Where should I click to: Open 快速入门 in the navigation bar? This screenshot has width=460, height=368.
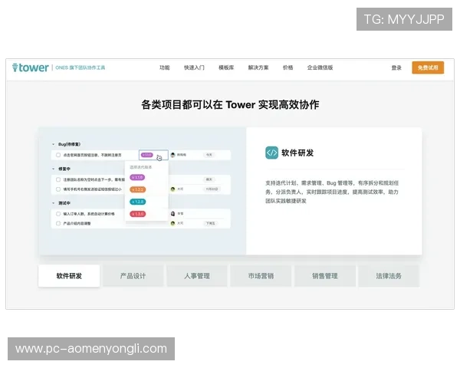pos(194,67)
